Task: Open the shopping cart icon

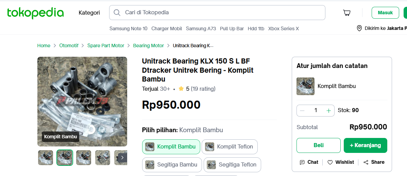Action: coord(346,13)
